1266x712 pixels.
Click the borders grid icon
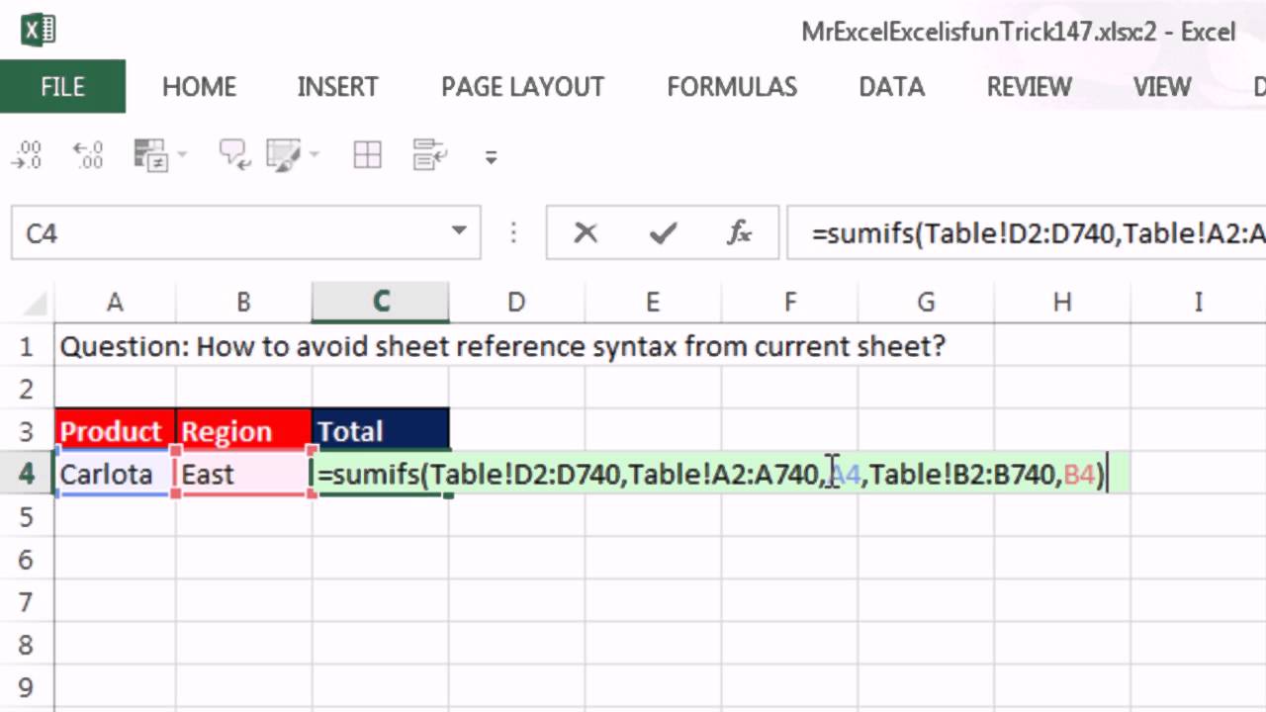[x=367, y=154]
